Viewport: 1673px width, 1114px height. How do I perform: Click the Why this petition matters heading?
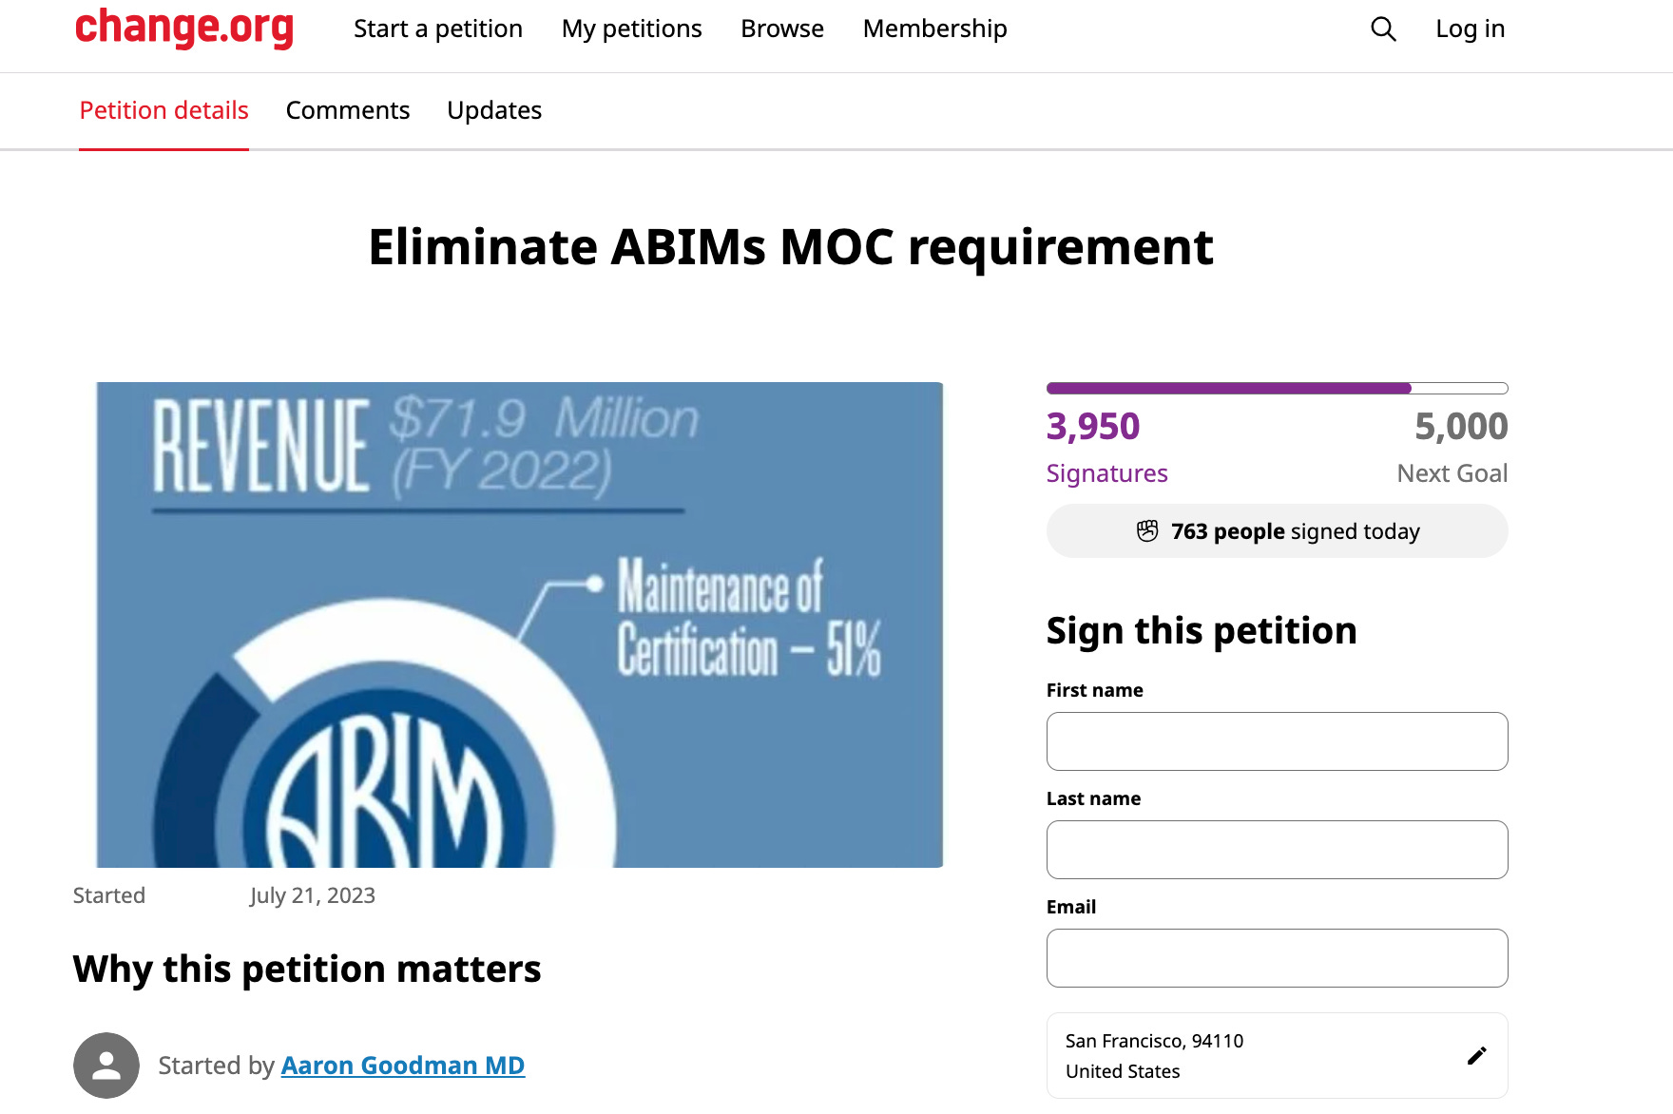pyautogui.click(x=307, y=970)
